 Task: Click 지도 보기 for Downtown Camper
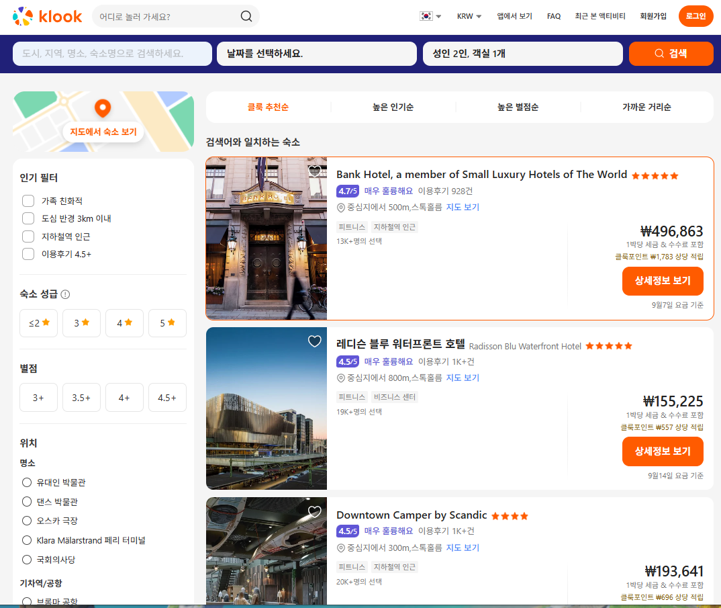coord(463,548)
